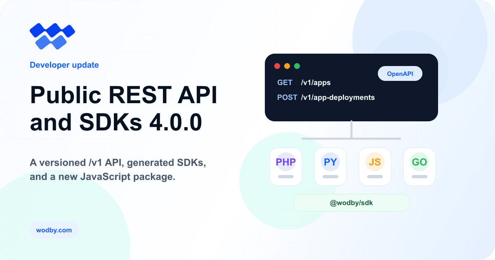Select the PY SDK icon
Viewport: 495px width, 260px height.
click(x=330, y=167)
